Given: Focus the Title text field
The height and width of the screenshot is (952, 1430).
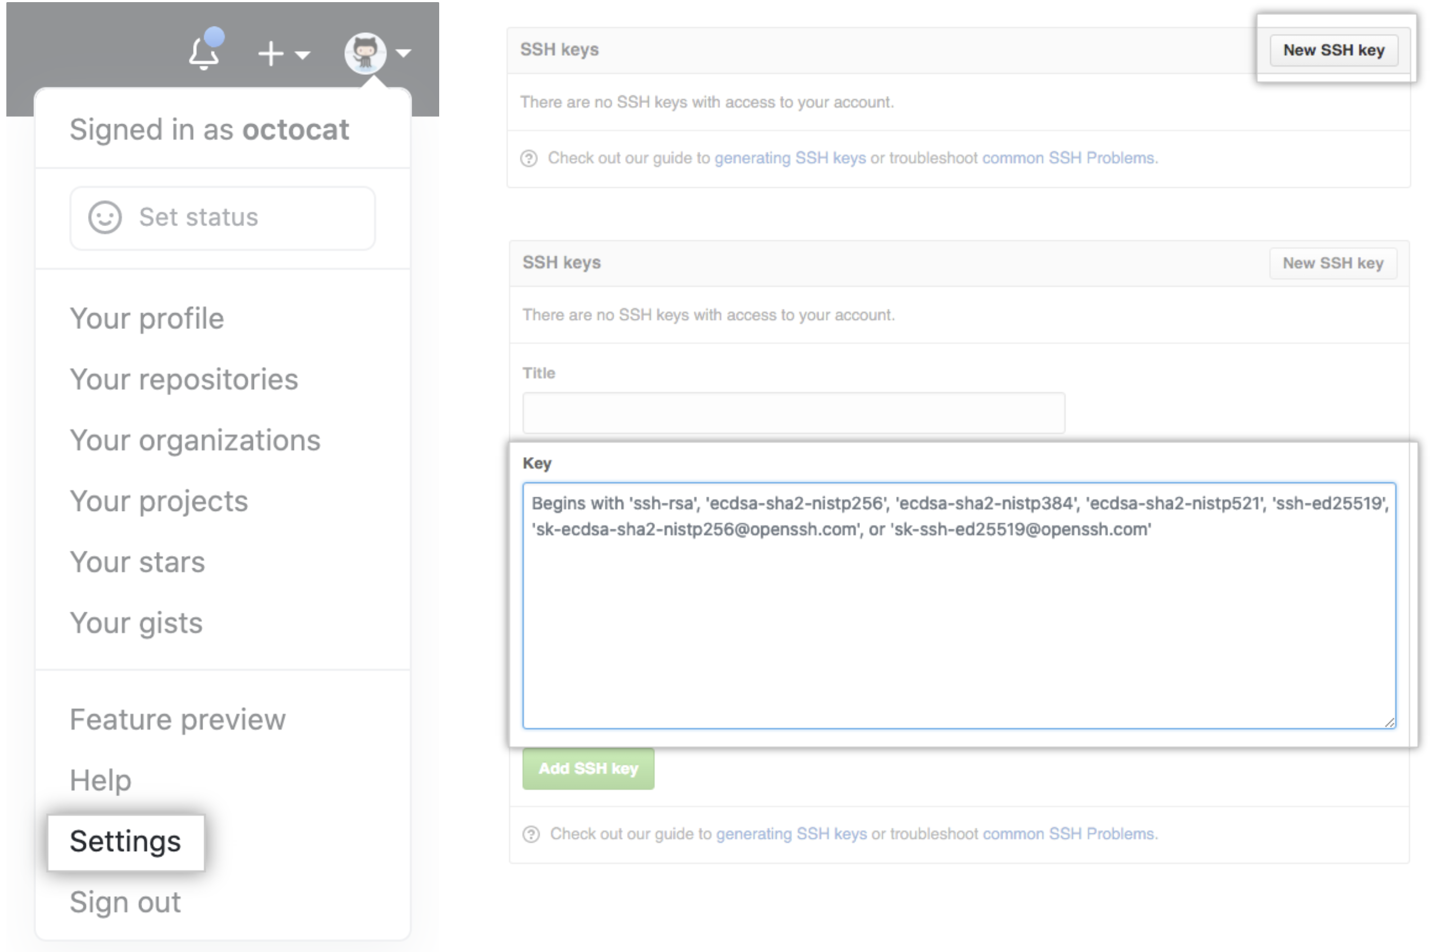Looking at the screenshot, I should click(793, 413).
